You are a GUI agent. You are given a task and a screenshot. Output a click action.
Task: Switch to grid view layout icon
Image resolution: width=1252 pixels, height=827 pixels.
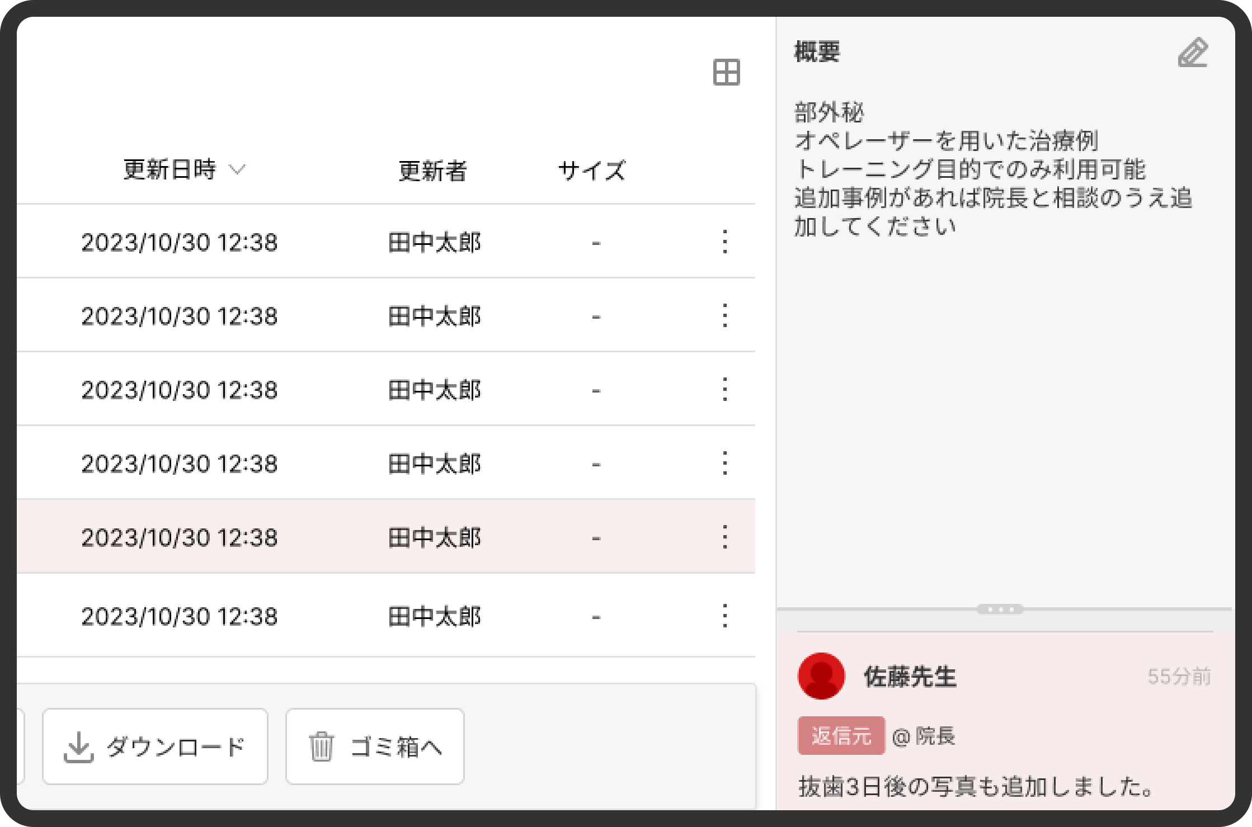coord(726,73)
